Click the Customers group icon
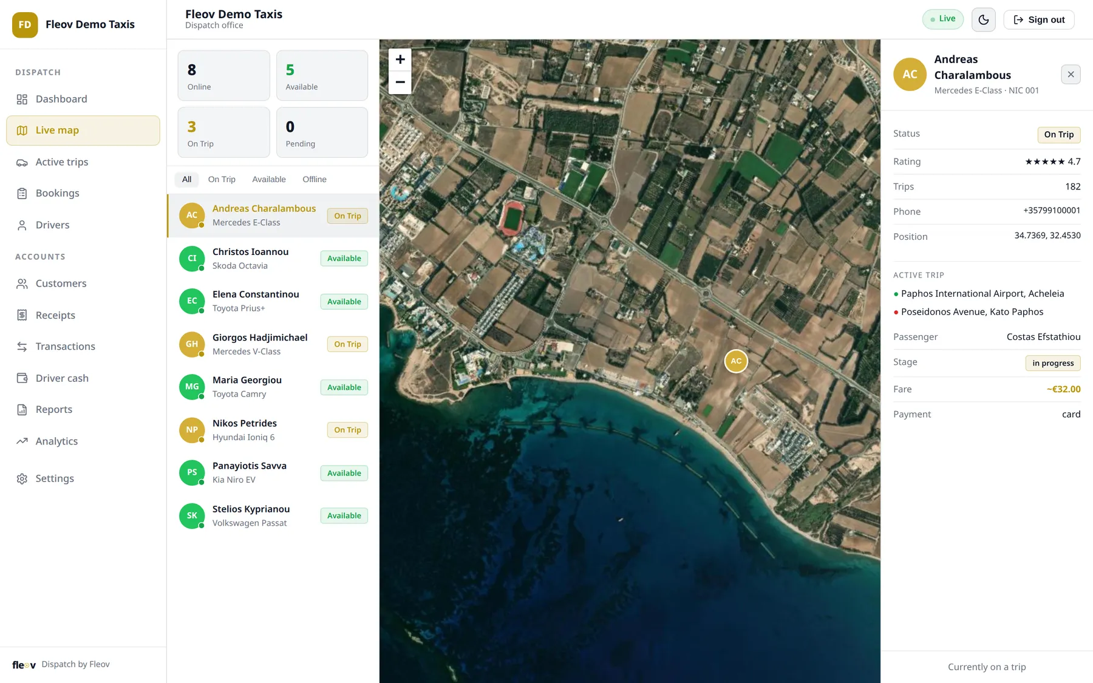1093x683 pixels. pyautogui.click(x=22, y=284)
